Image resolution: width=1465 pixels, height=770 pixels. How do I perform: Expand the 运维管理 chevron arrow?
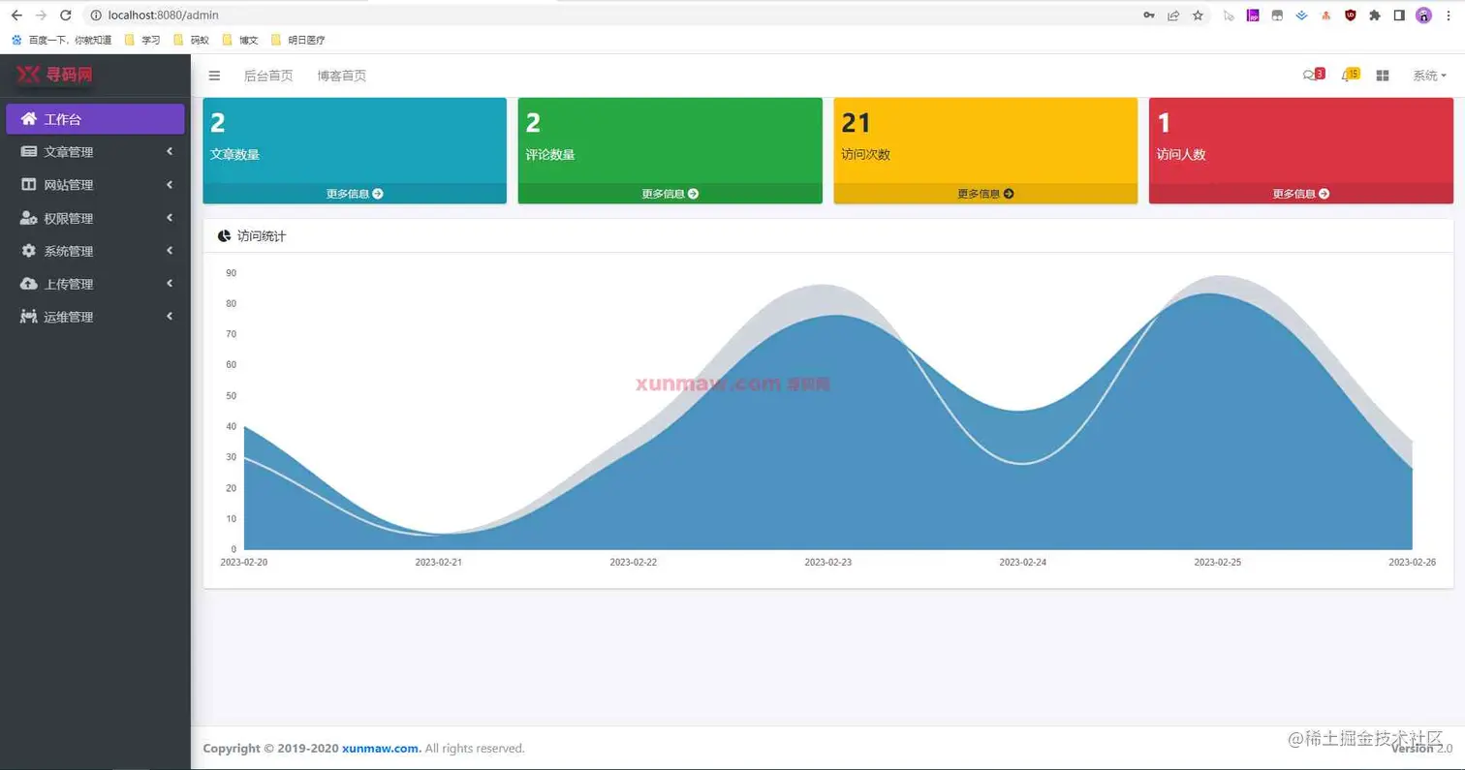click(x=170, y=316)
